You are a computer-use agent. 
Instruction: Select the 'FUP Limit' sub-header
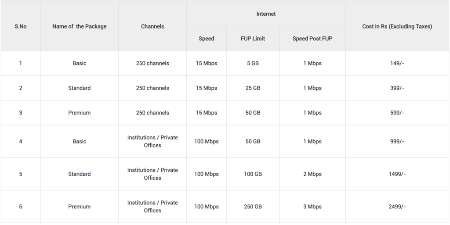tap(253, 39)
